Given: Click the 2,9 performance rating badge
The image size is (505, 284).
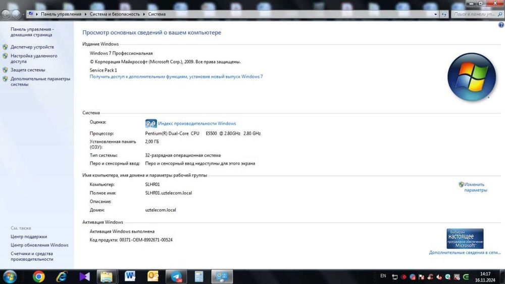Looking at the screenshot, I should pyautogui.click(x=151, y=123).
